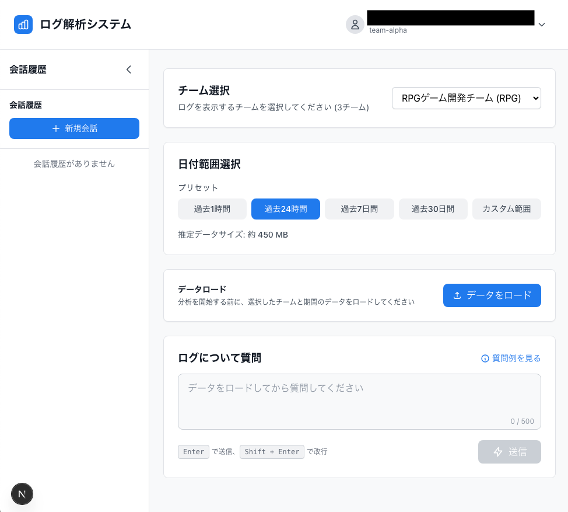Select the 過去1時間 date preset
The image size is (568, 512).
click(212, 208)
